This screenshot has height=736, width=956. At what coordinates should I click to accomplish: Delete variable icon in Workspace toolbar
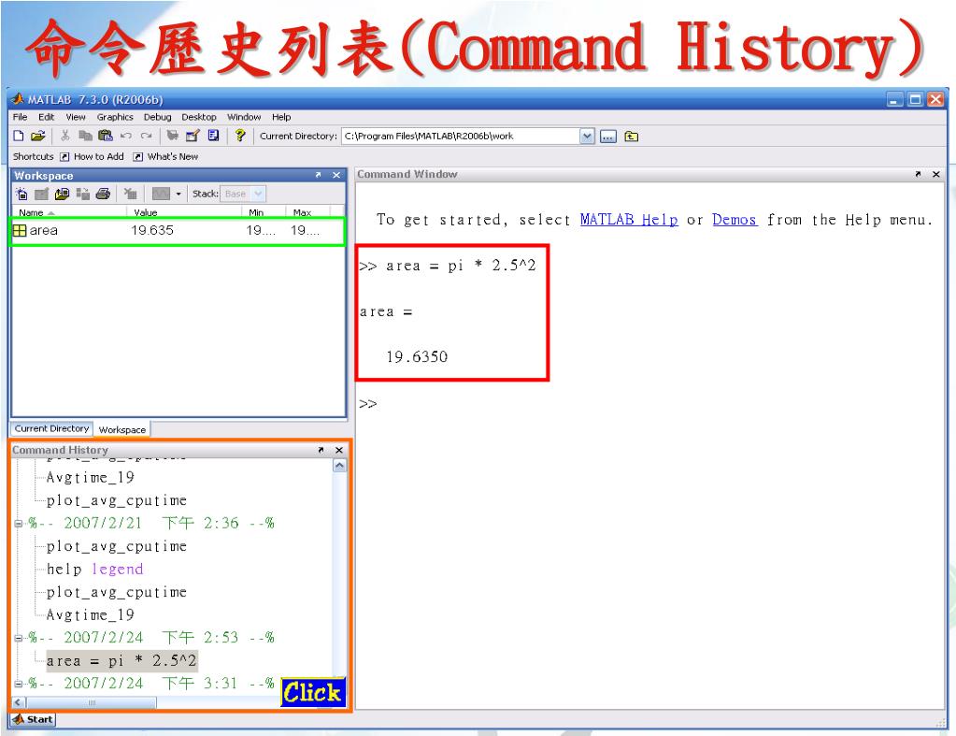point(130,195)
